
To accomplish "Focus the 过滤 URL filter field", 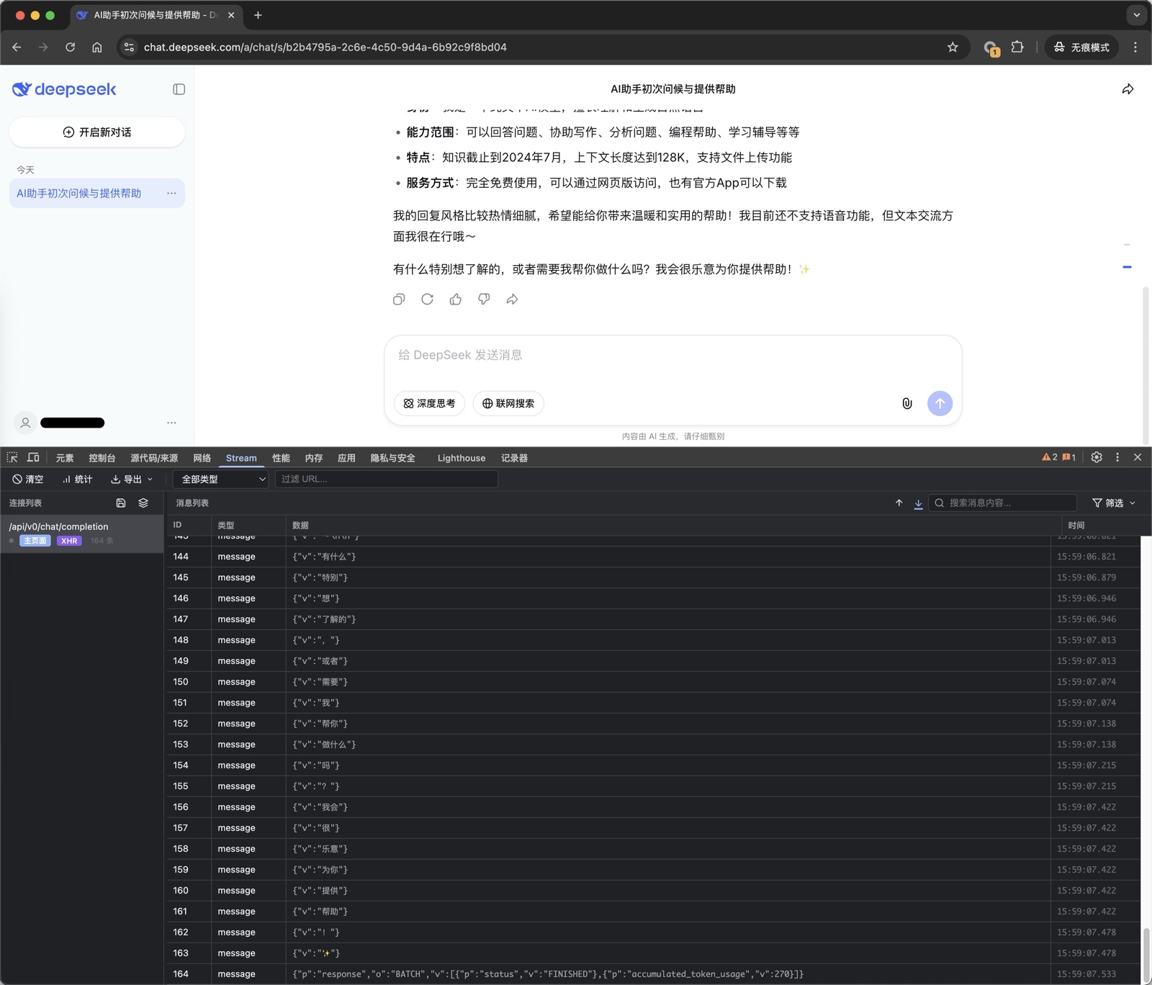I will tap(387, 479).
